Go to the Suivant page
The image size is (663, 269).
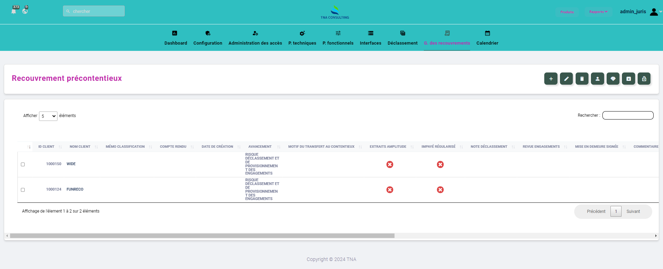click(x=633, y=212)
